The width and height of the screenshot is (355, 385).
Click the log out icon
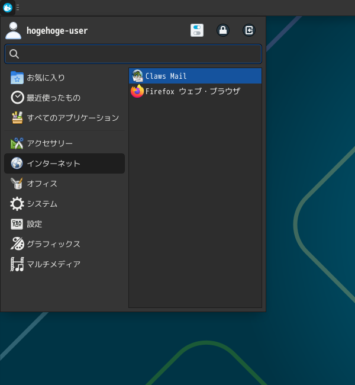coord(249,30)
